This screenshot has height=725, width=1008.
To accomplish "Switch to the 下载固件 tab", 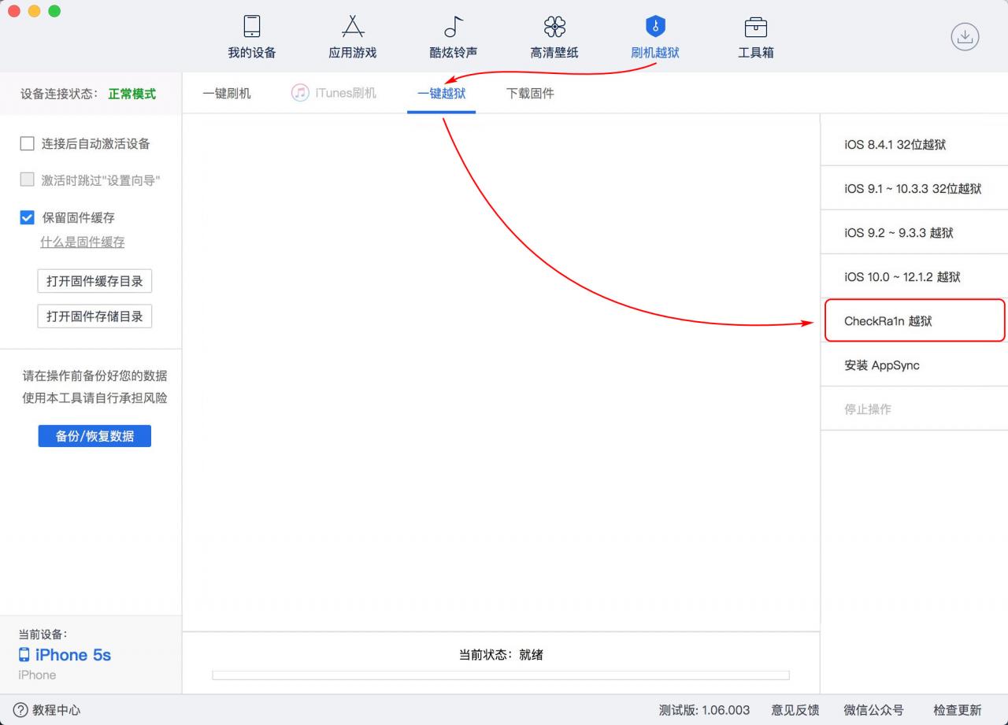I will tap(530, 93).
